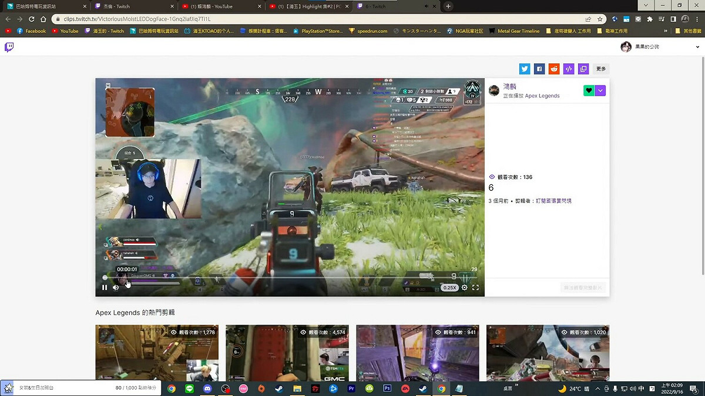The height and width of the screenshot is (396, 705).
Task: Open Photoshop from the taskbar
Action: tap(387, 388)
